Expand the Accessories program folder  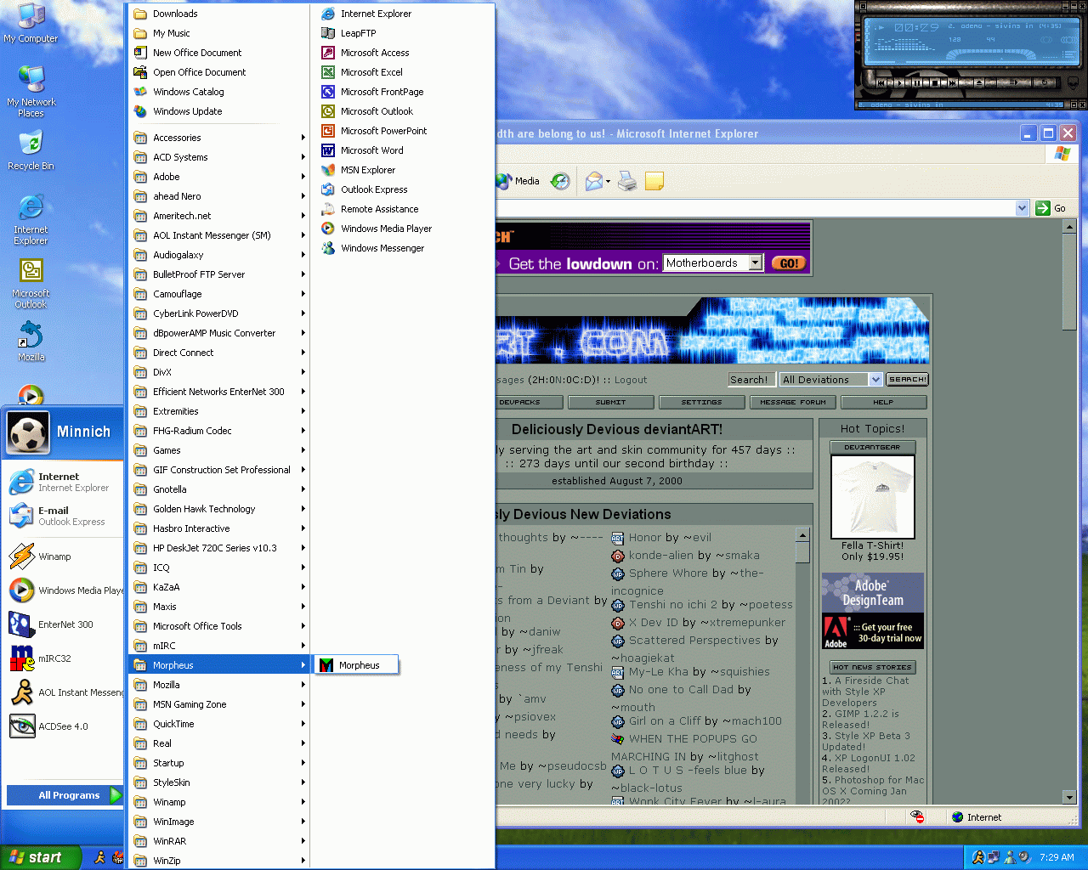[x=218, y=138]
